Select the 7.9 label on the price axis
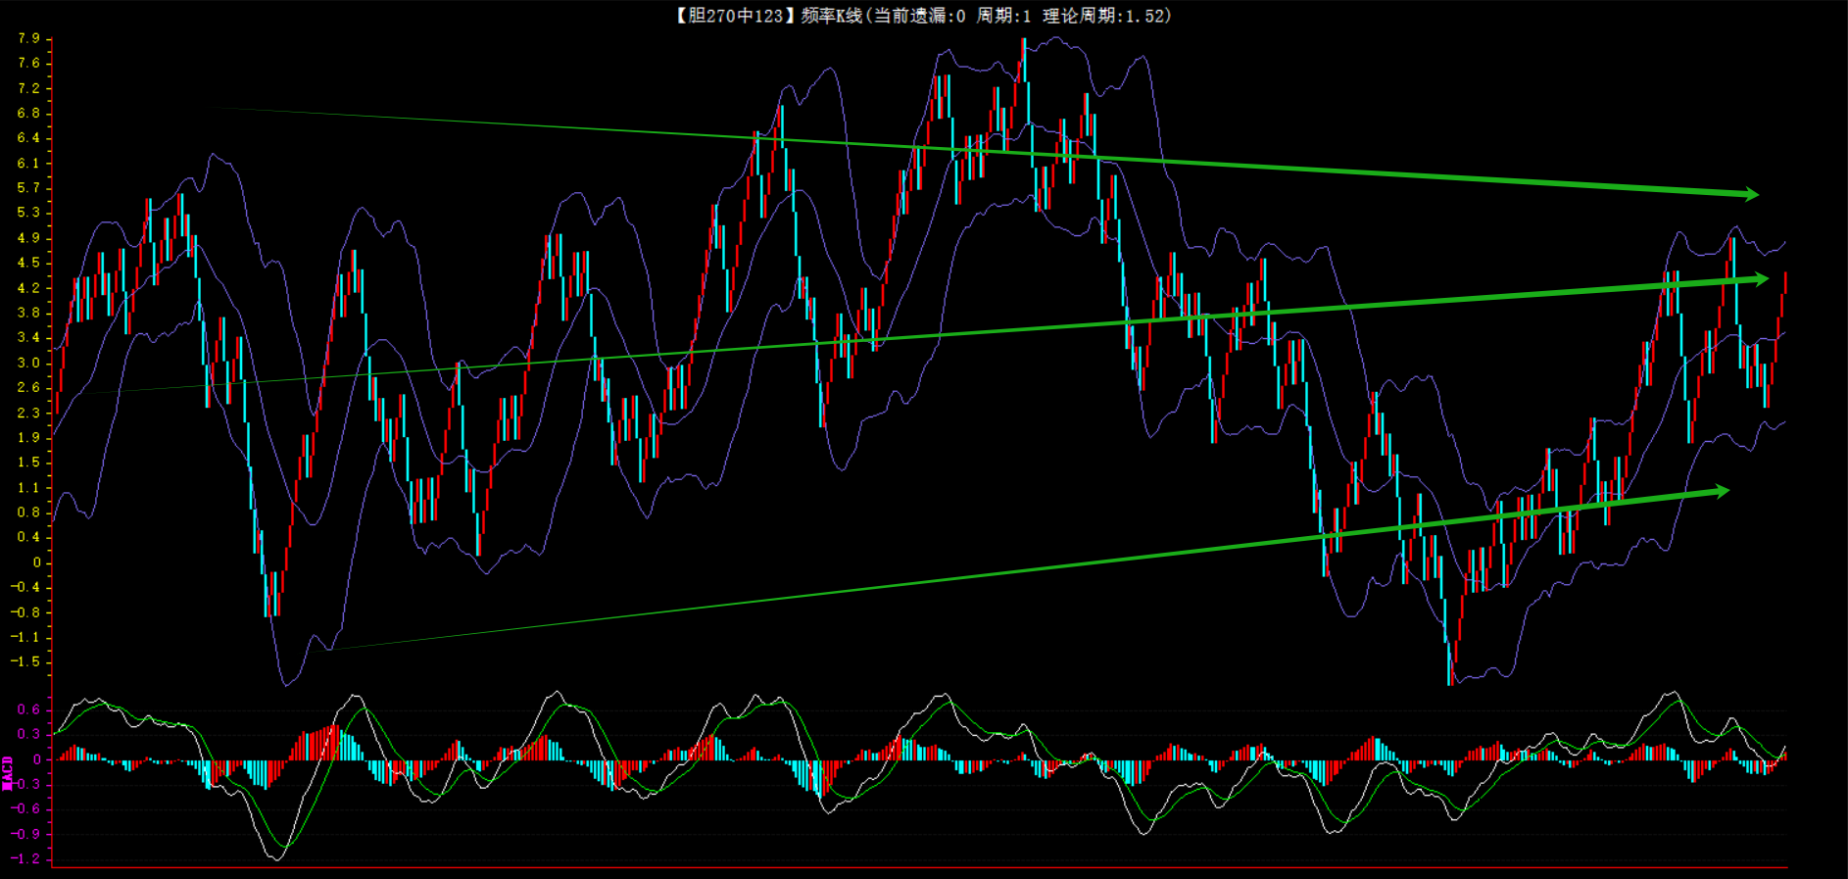The width and height of the screenshot is (1848, 879). [x=28, y=38]
